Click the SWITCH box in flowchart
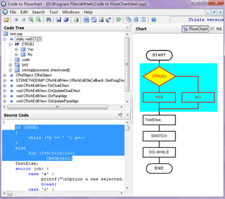The image size is (225, 199). 159,136
